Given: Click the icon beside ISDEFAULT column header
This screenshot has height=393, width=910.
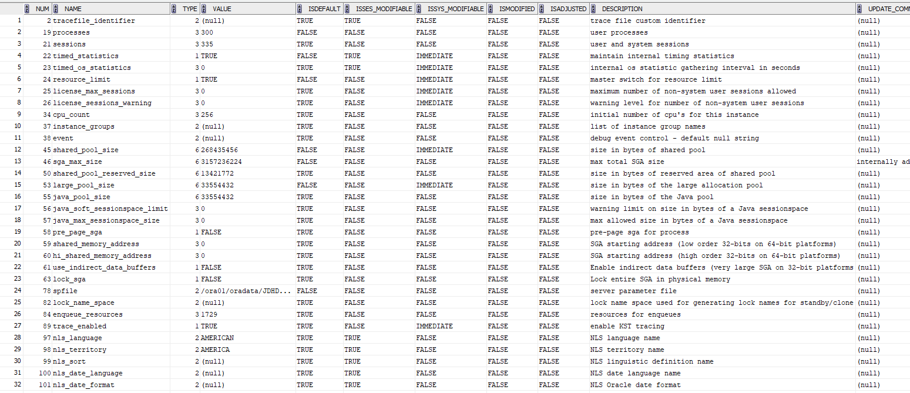Looking at the screenshot, I should coord(300,9).
